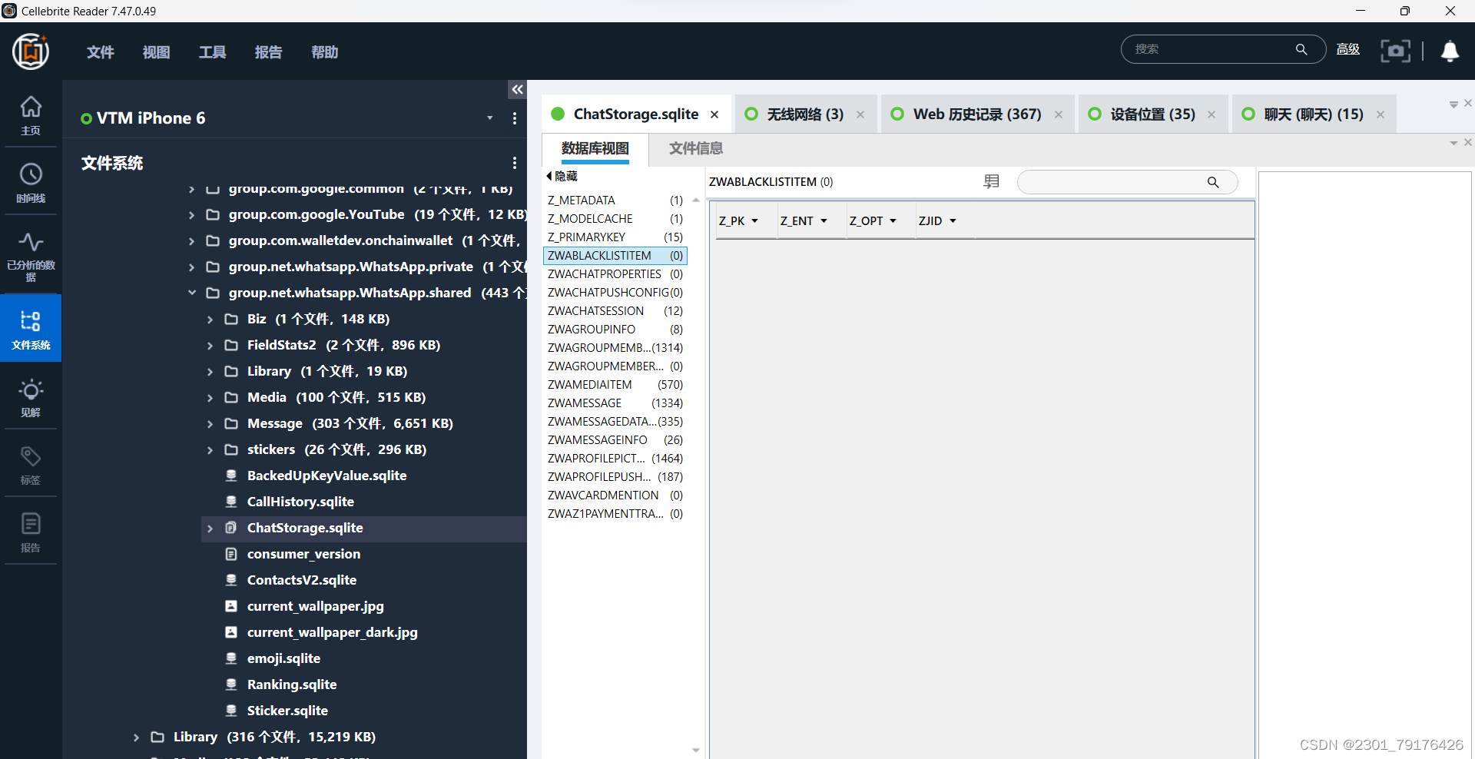Switch to the 文件信息 tab
Viewport: 1475px width, 759px height.
695,148
